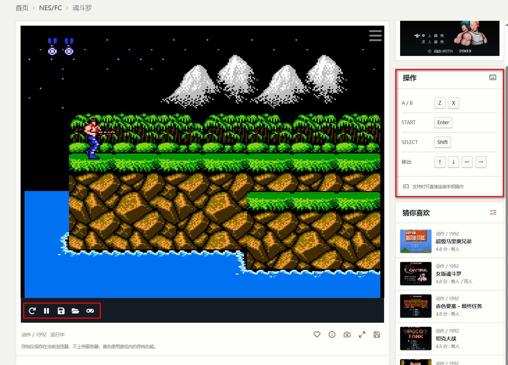Click the Z key button for A
The image size is (508, 365).
click(440, 103)
